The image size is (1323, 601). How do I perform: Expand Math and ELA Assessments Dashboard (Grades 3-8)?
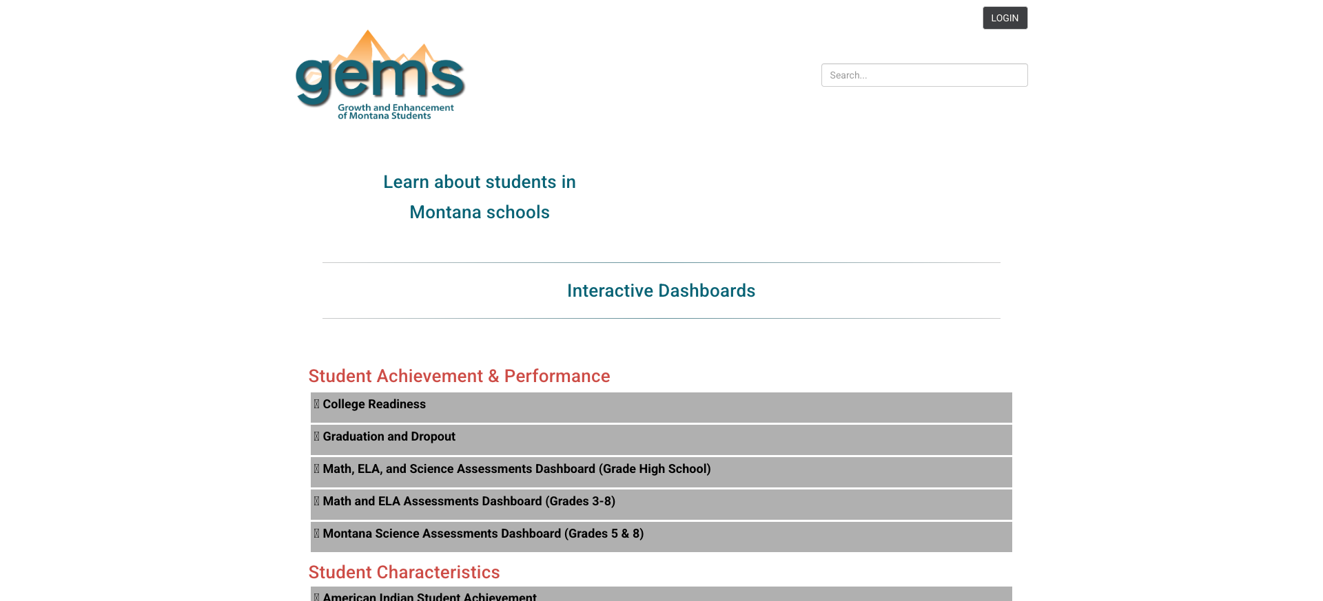(x=661, y=505)
